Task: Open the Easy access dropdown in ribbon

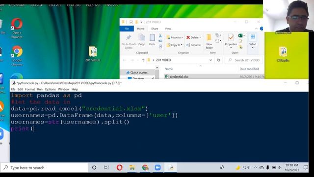Action: tap(218, 41)
